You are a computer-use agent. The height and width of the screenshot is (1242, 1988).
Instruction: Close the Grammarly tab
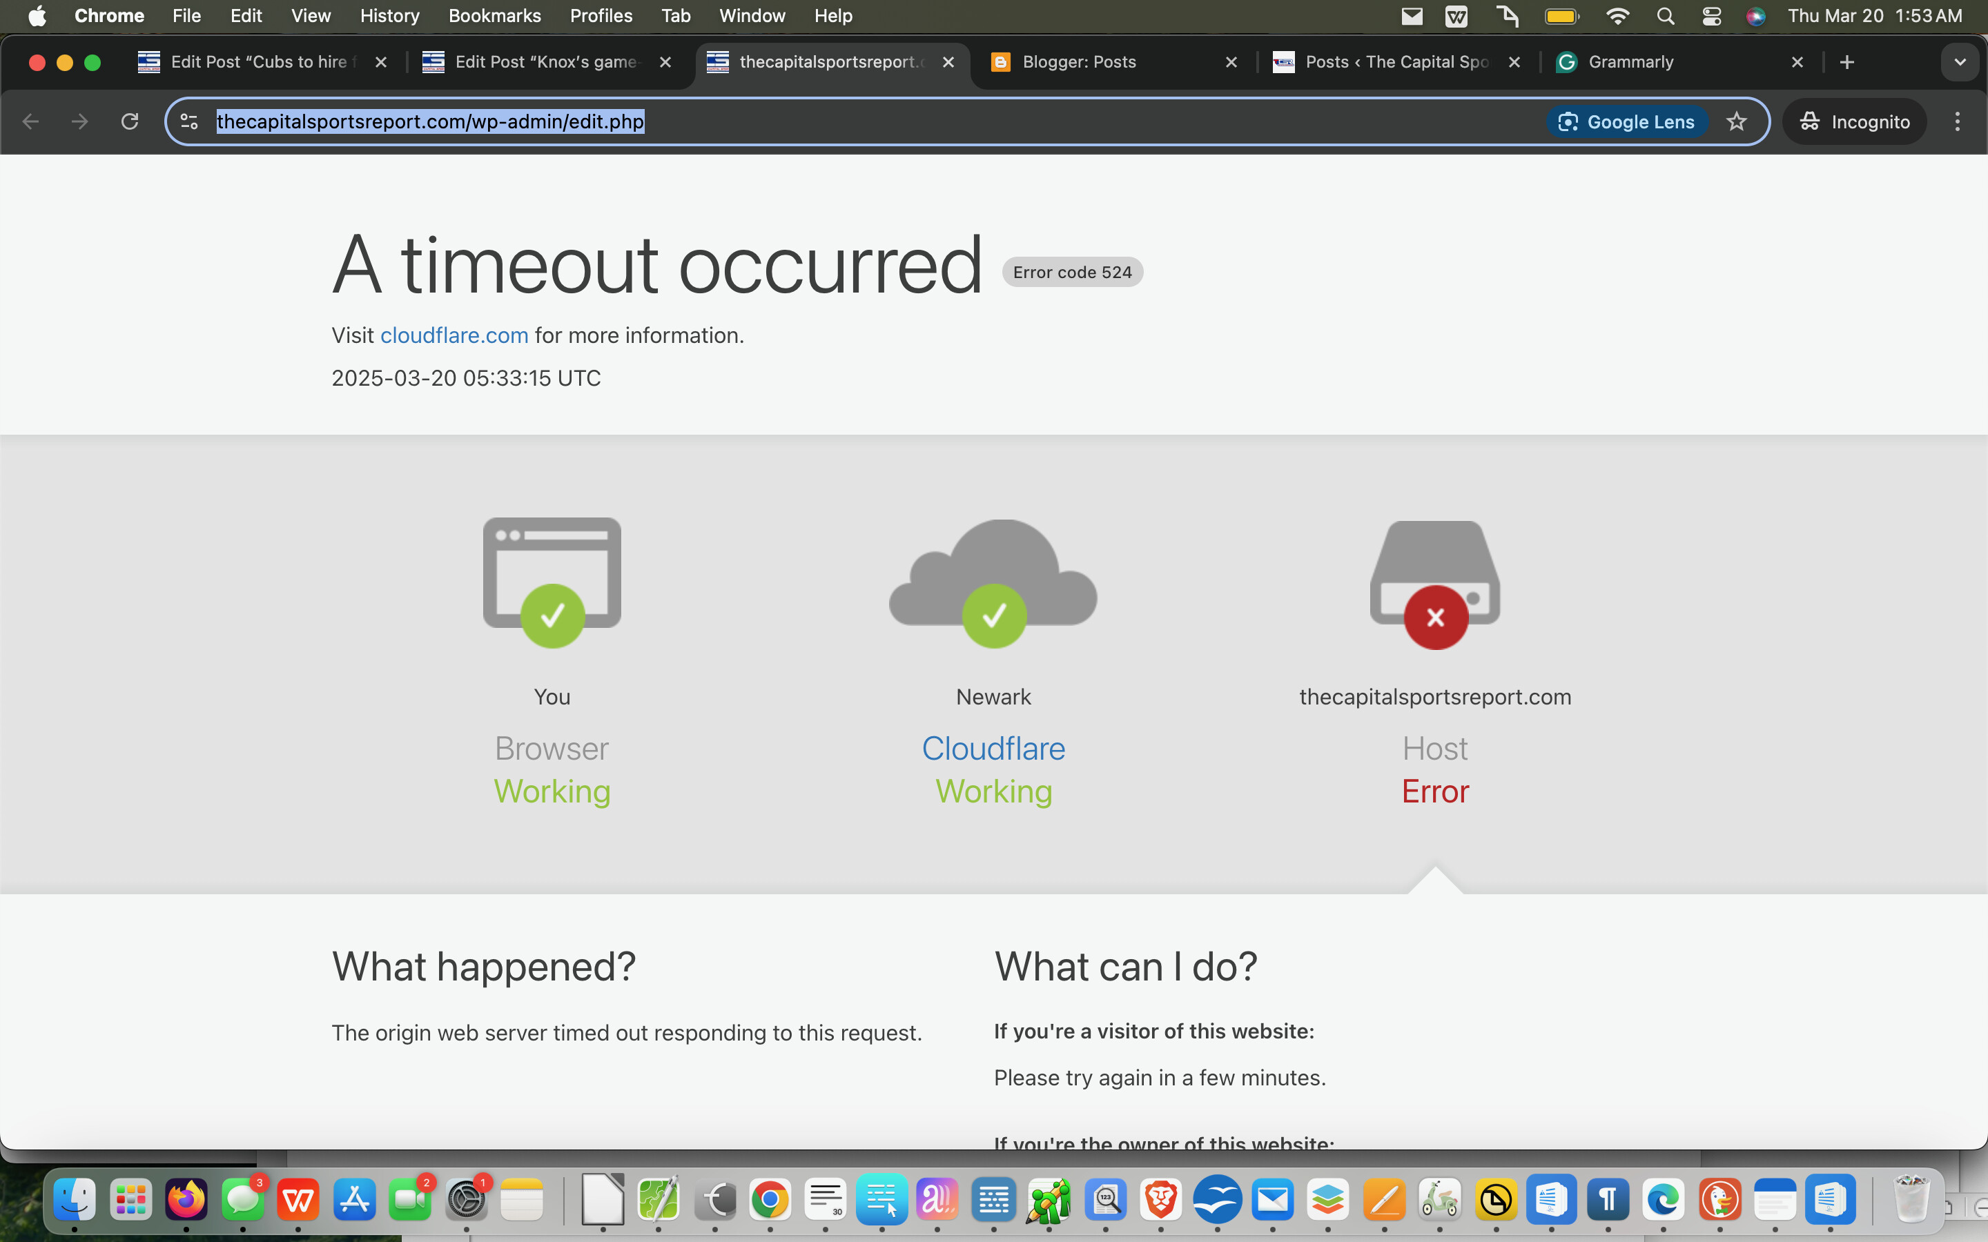pos(1797,62)
